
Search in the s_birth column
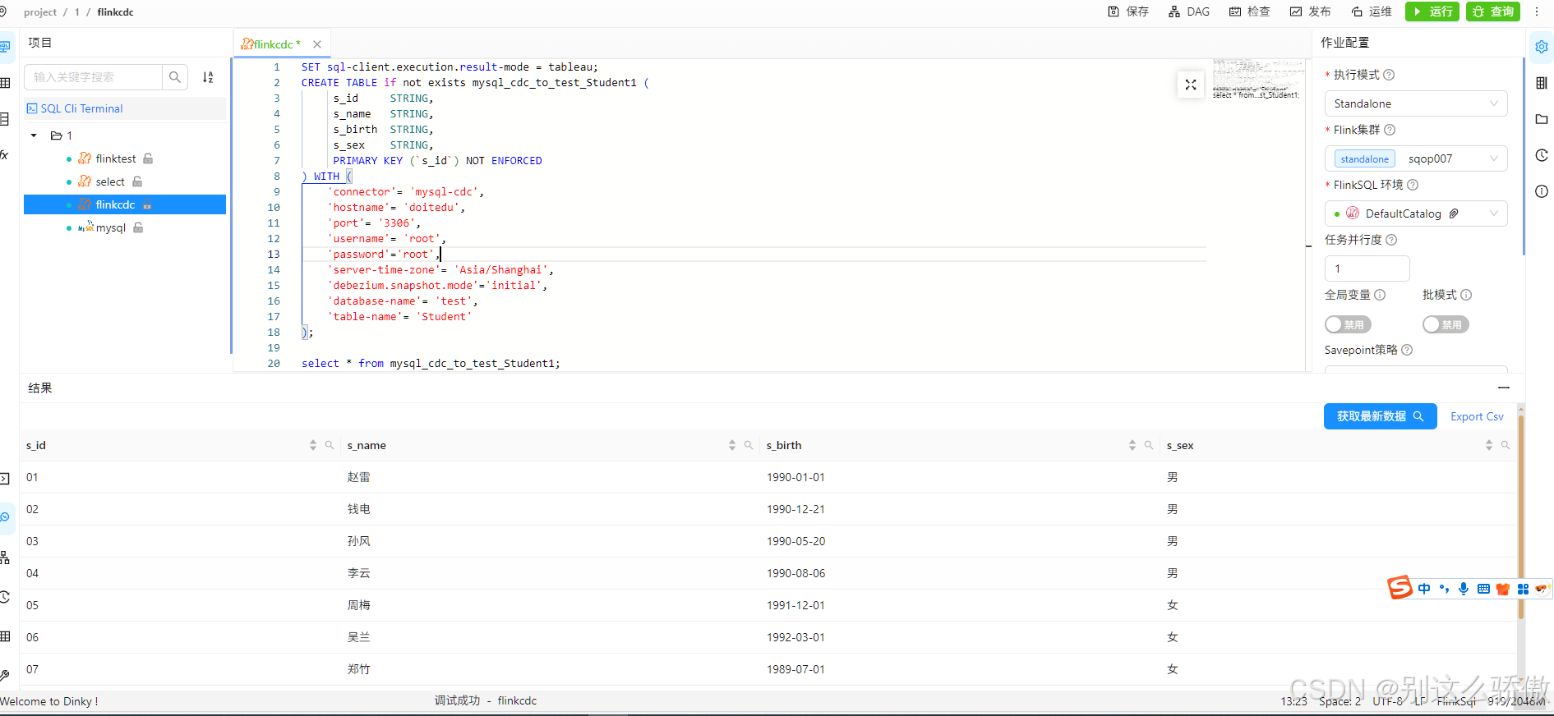tap(1149, 445)
